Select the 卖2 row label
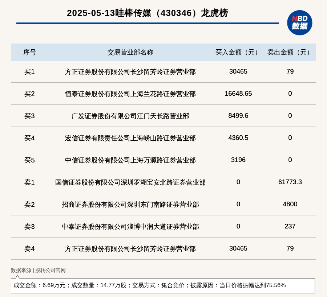 [30, 205]
